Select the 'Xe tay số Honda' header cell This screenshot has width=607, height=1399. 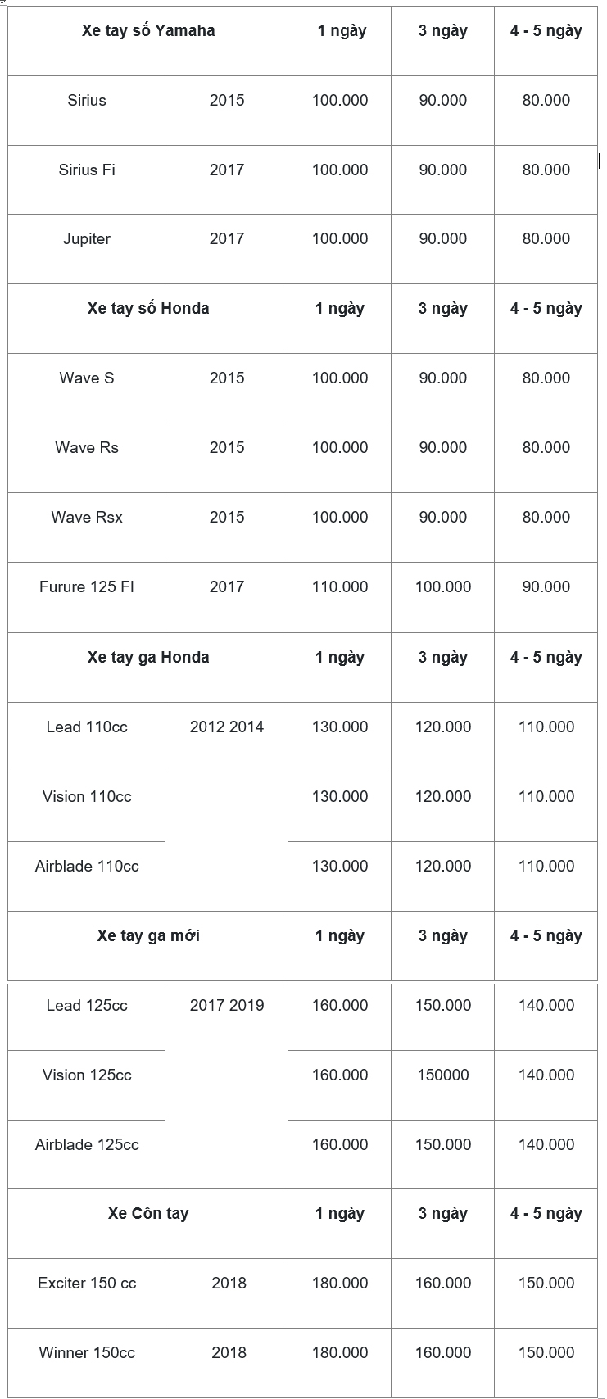pyautogui.click(x=147, y=319)
